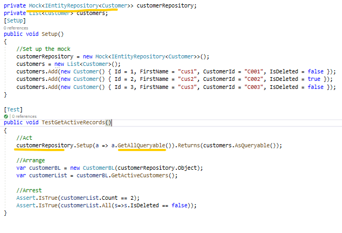Click the Setup method name in declaration
Screen dimensions: 342x233
click(49, 34)
